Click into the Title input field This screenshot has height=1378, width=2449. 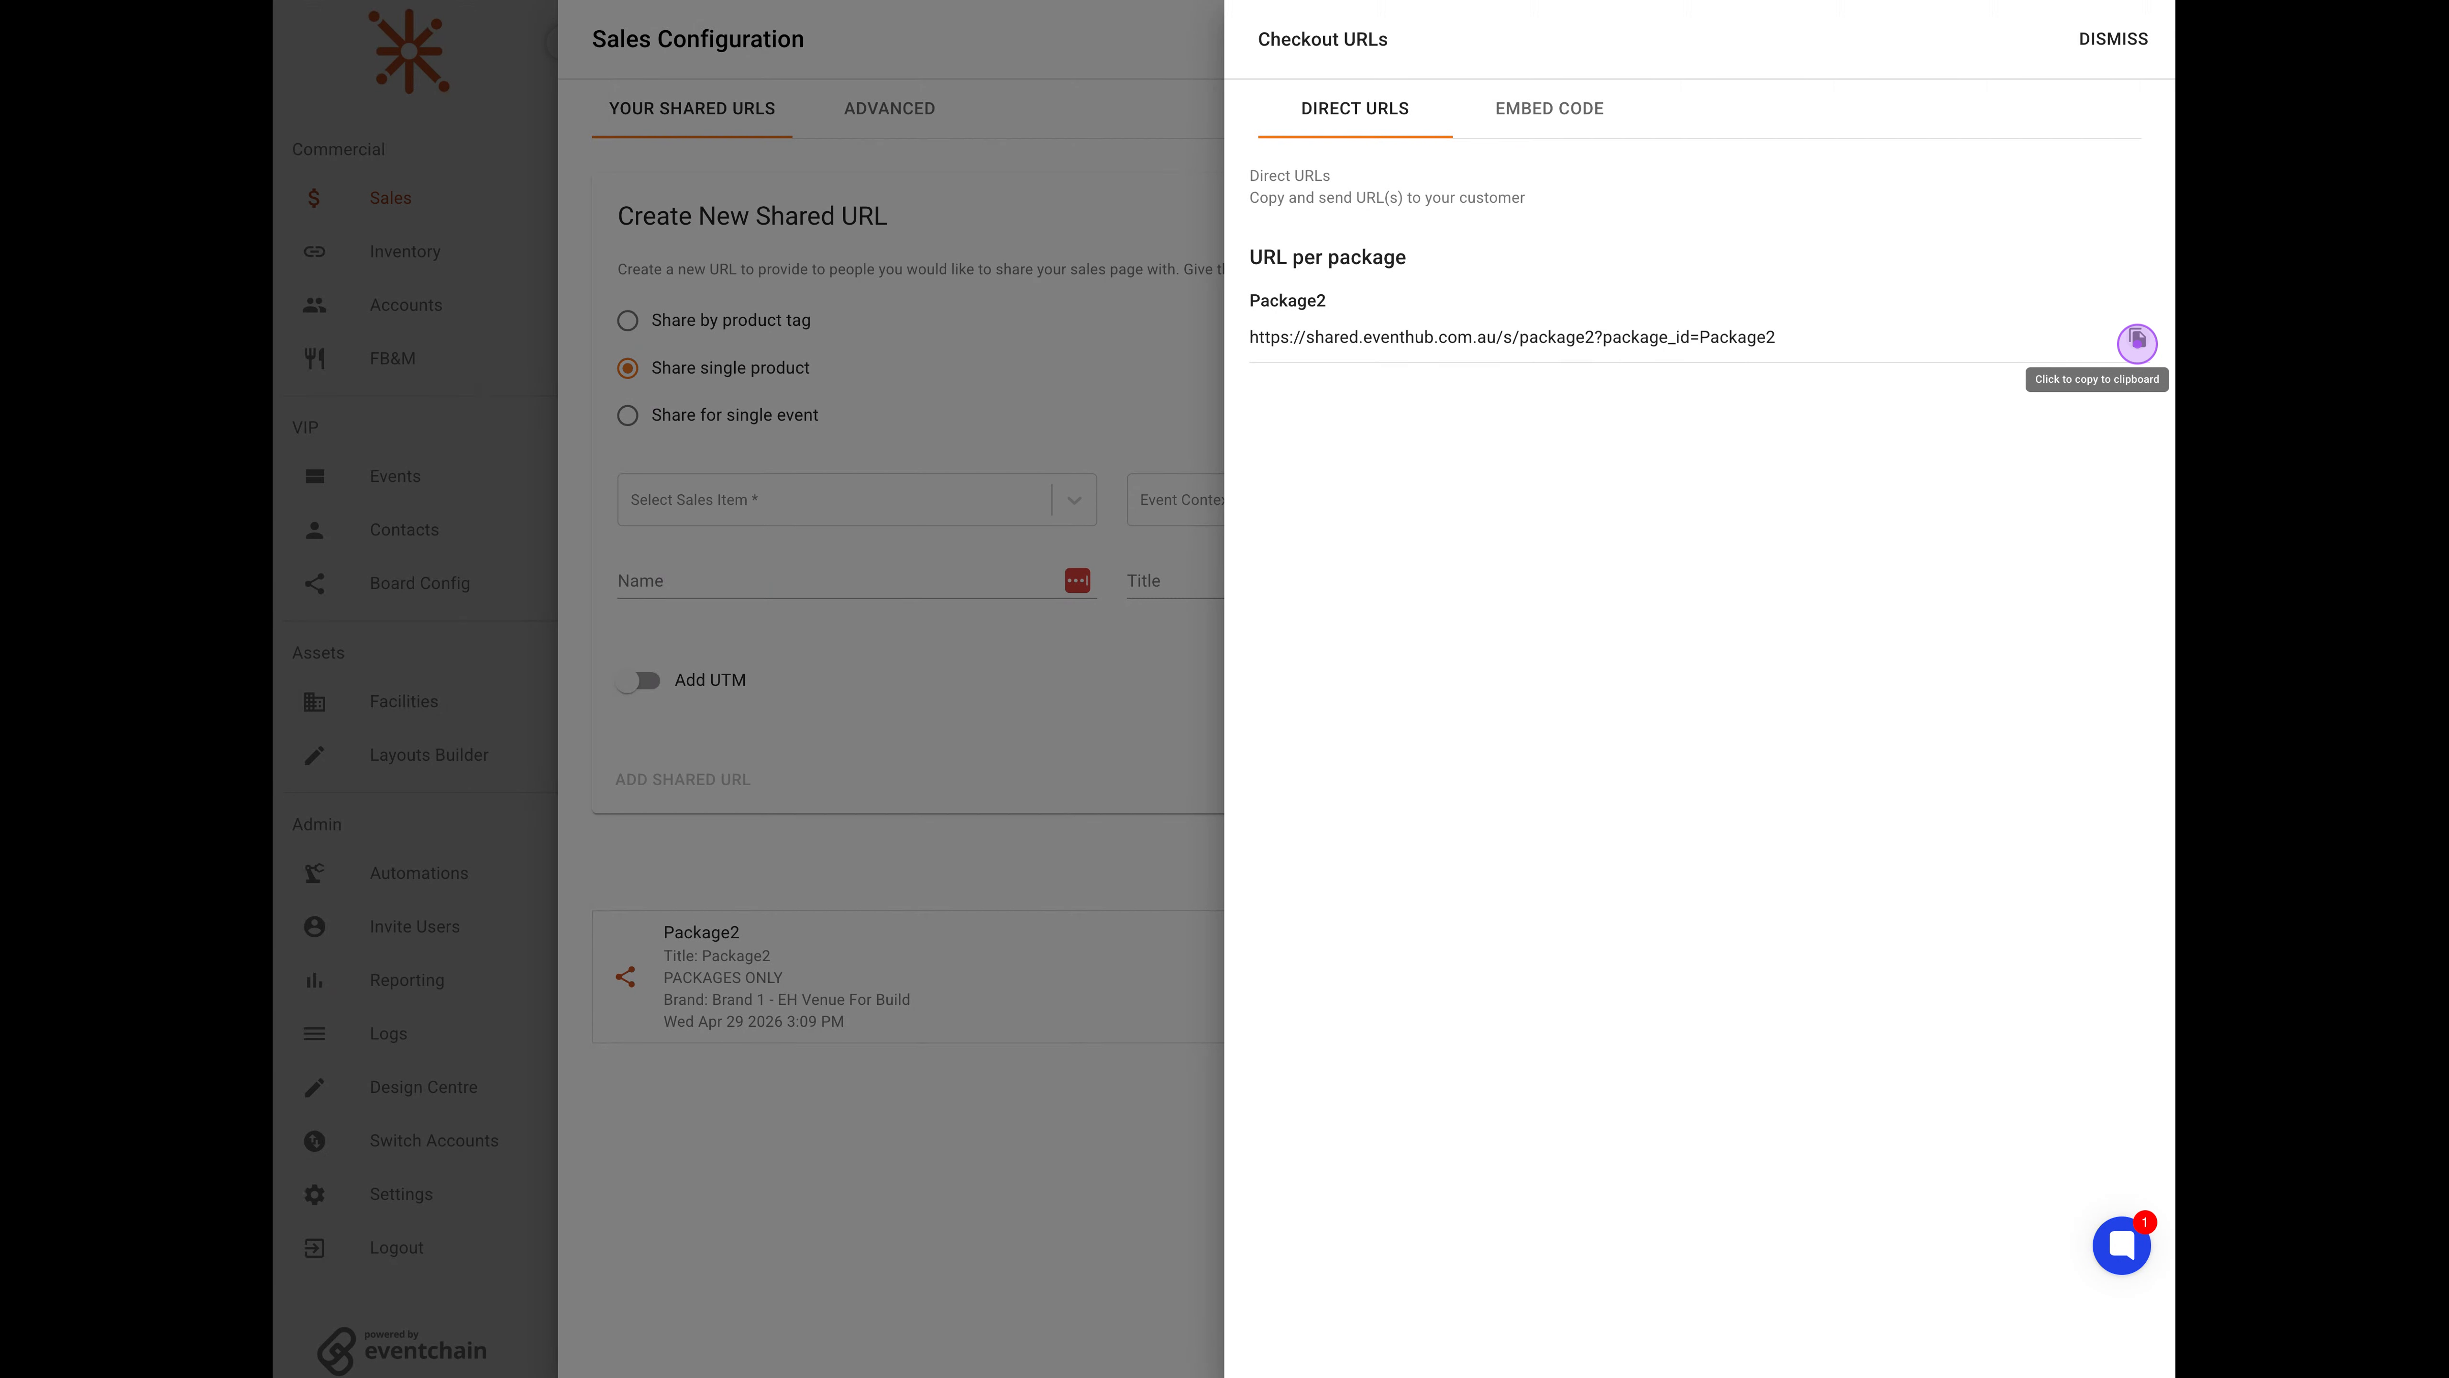pos(1176,581)
